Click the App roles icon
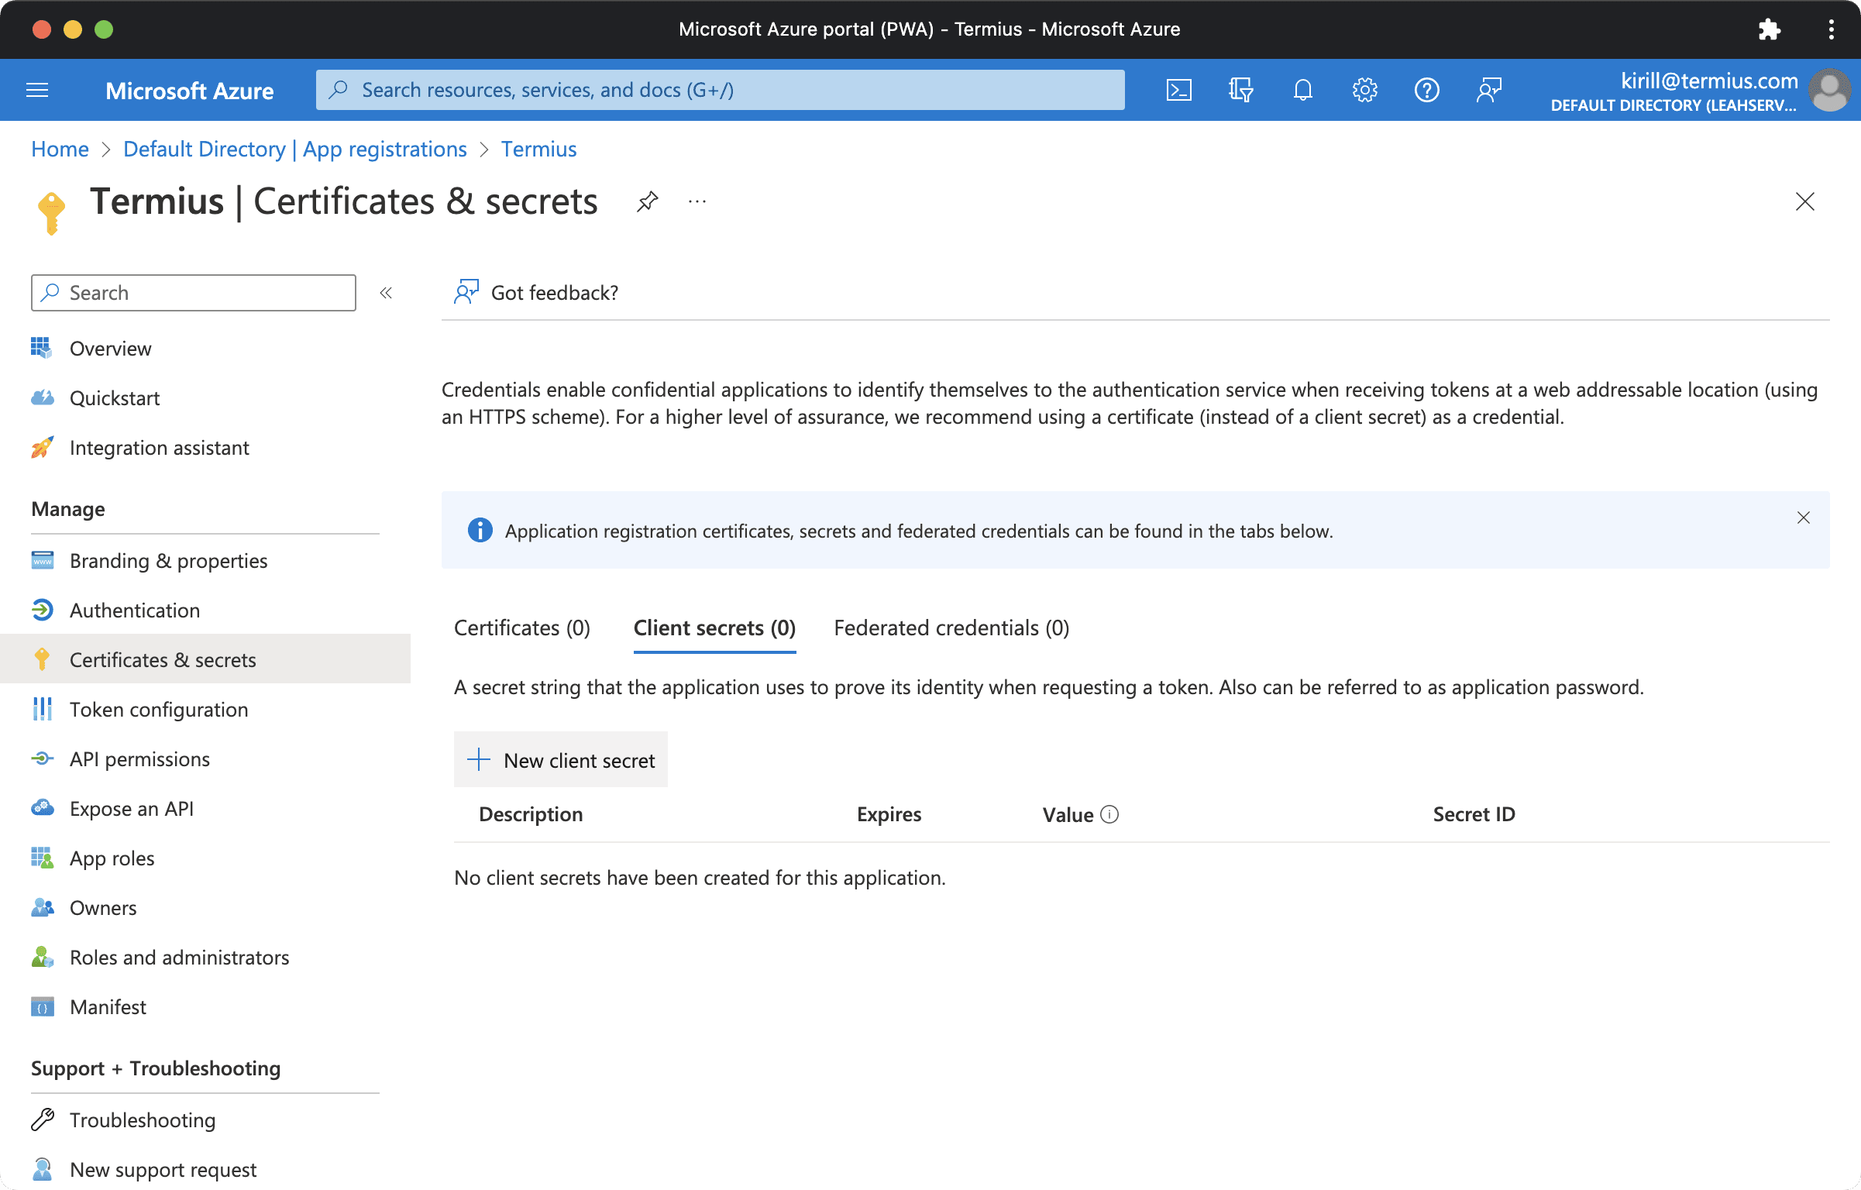This screenshot has height=1190, width=1861. pos(42,858)
